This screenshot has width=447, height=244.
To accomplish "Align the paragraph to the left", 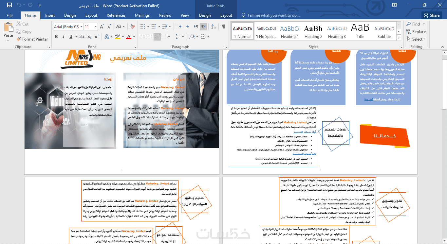I will [x=143, y=37].
